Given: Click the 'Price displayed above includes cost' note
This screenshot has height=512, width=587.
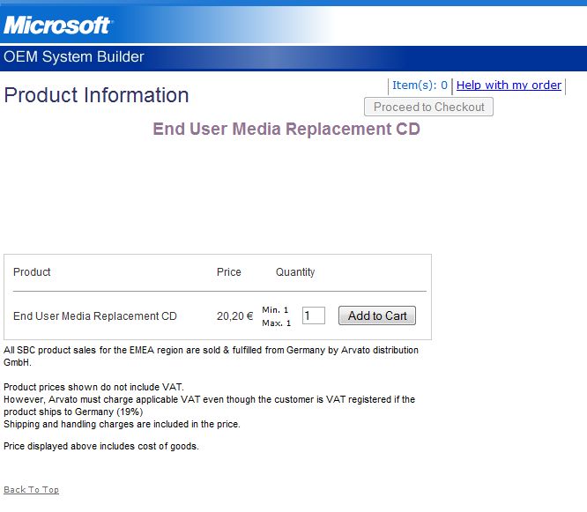Looking at the screenshot, I should point(101,446).
